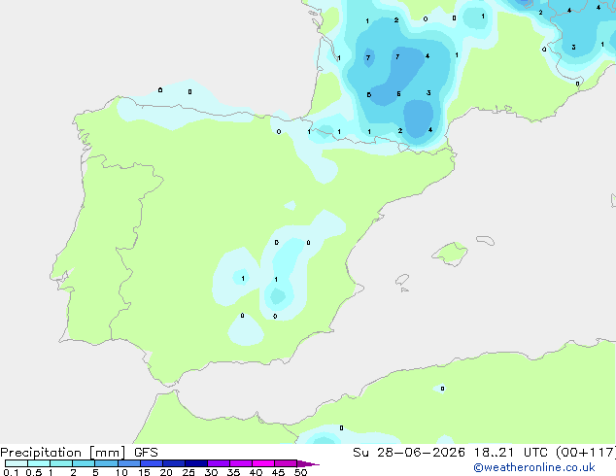Pick the 1–2 mm legend swatch

pos(61,463)
